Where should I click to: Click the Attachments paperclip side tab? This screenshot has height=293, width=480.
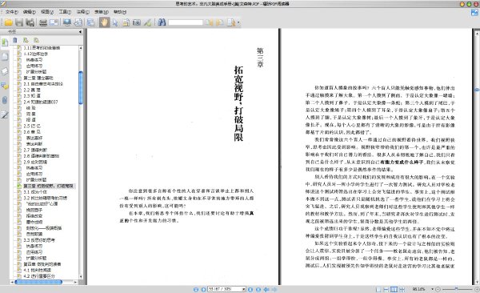5,100
